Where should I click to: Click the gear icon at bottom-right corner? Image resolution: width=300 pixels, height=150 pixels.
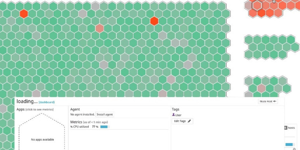tap(294, 149)
